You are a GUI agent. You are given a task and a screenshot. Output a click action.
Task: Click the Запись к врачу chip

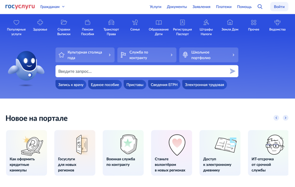[x=71, y=85]
